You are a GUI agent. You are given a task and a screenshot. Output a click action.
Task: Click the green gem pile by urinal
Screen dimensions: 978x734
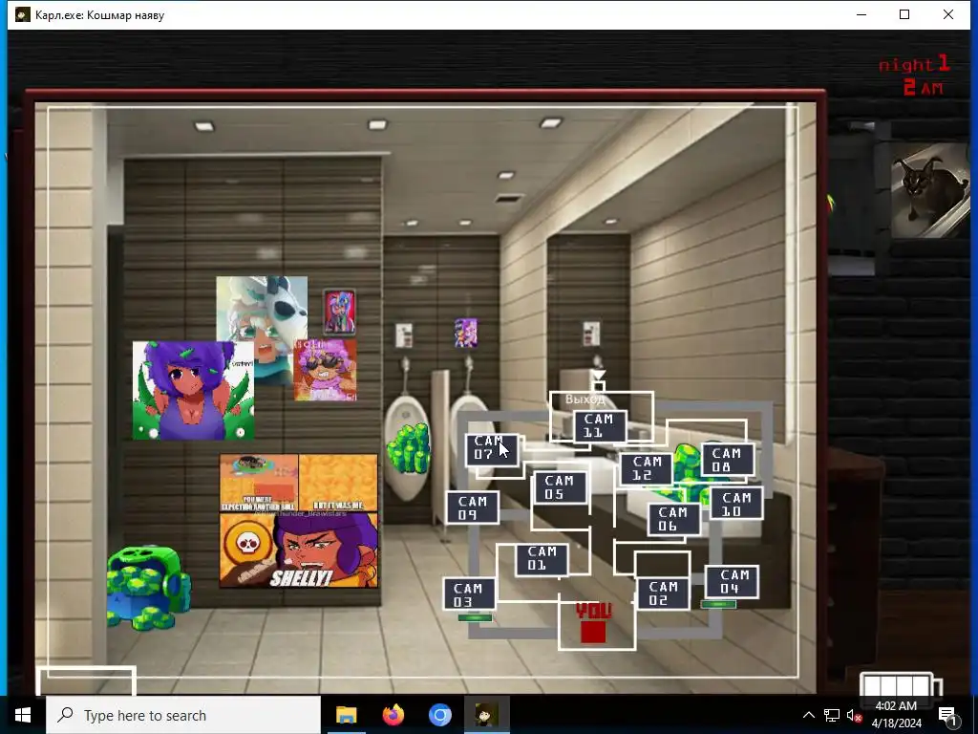click(409, 448)
